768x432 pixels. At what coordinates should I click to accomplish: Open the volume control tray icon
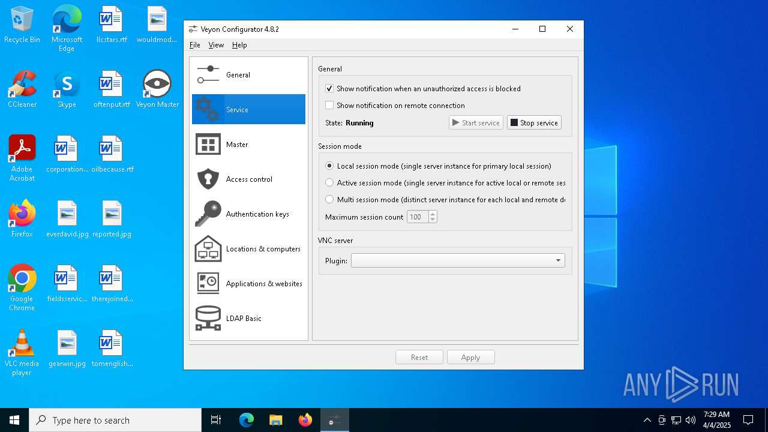click(690, 420)
